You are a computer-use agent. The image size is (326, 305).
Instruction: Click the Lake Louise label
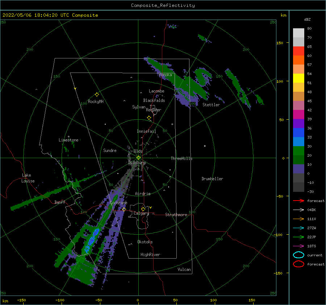28,178
